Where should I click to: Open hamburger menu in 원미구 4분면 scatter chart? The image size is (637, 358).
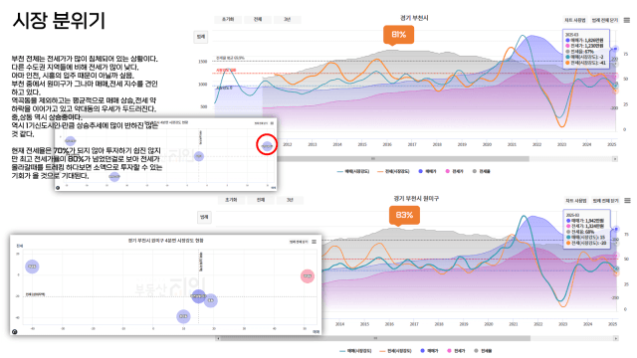315,242
